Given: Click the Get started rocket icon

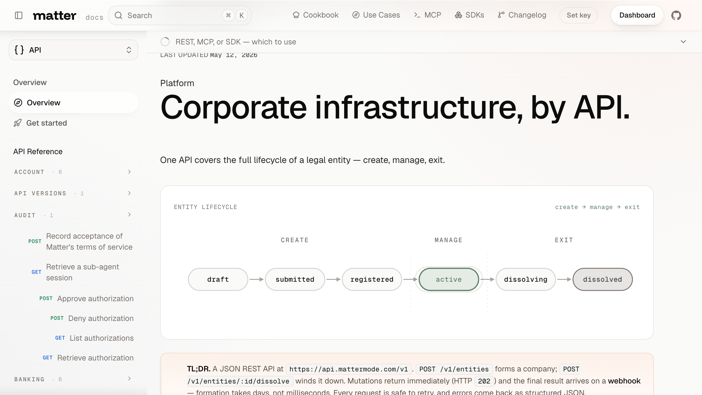Looking at the screenshot, I should (x=18, y=123).
